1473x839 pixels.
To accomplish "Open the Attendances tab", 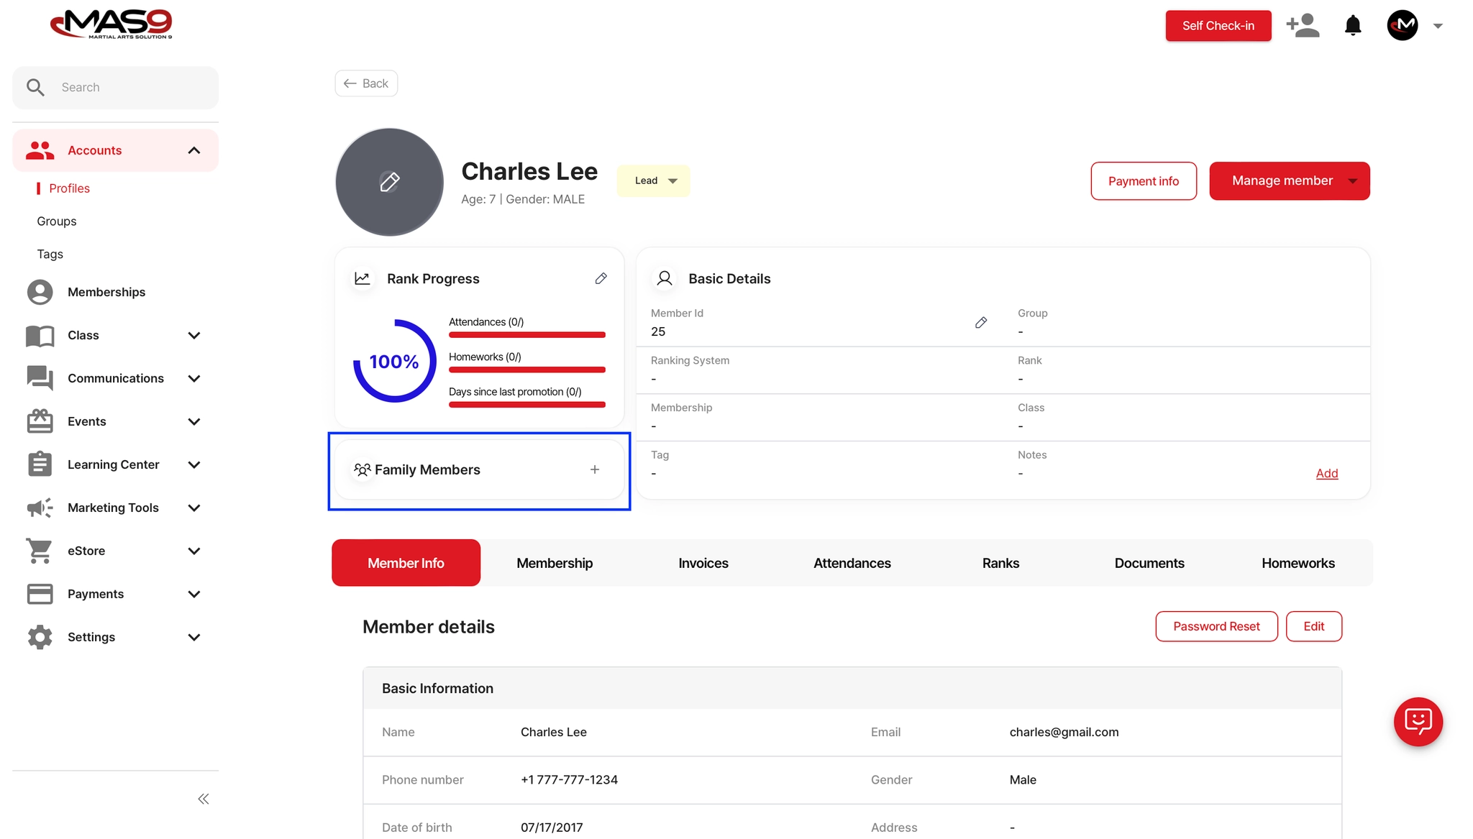I will pos(852,563).
